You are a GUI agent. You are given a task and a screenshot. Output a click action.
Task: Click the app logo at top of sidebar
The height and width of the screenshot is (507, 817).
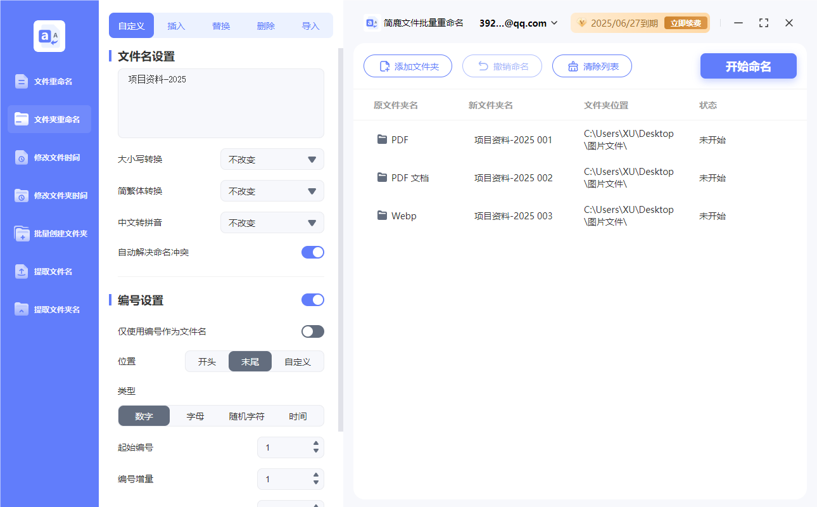pos(49,36)
